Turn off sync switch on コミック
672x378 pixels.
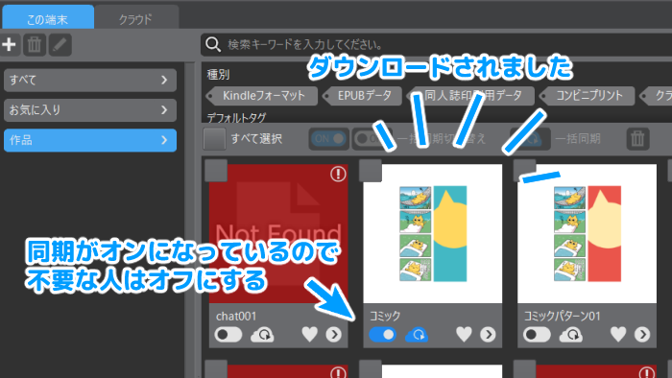382,334
